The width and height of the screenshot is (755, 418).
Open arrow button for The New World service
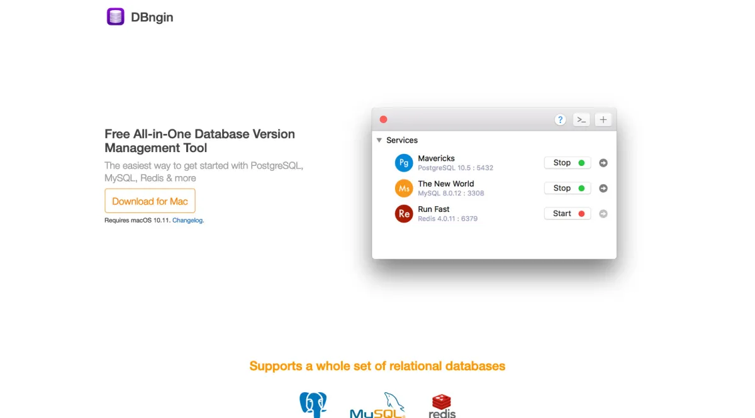coord(603,188)
